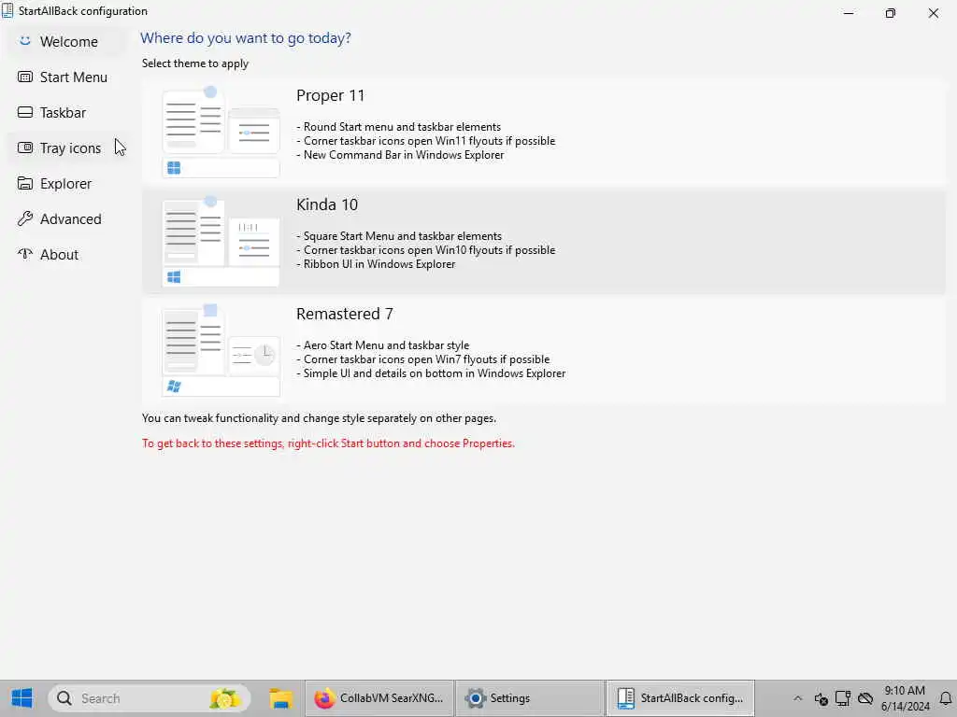Click 'Ribbon UI in Windows Explorer' text
The width and height of the screenshot is (957, 717).
tap(379, 264)
